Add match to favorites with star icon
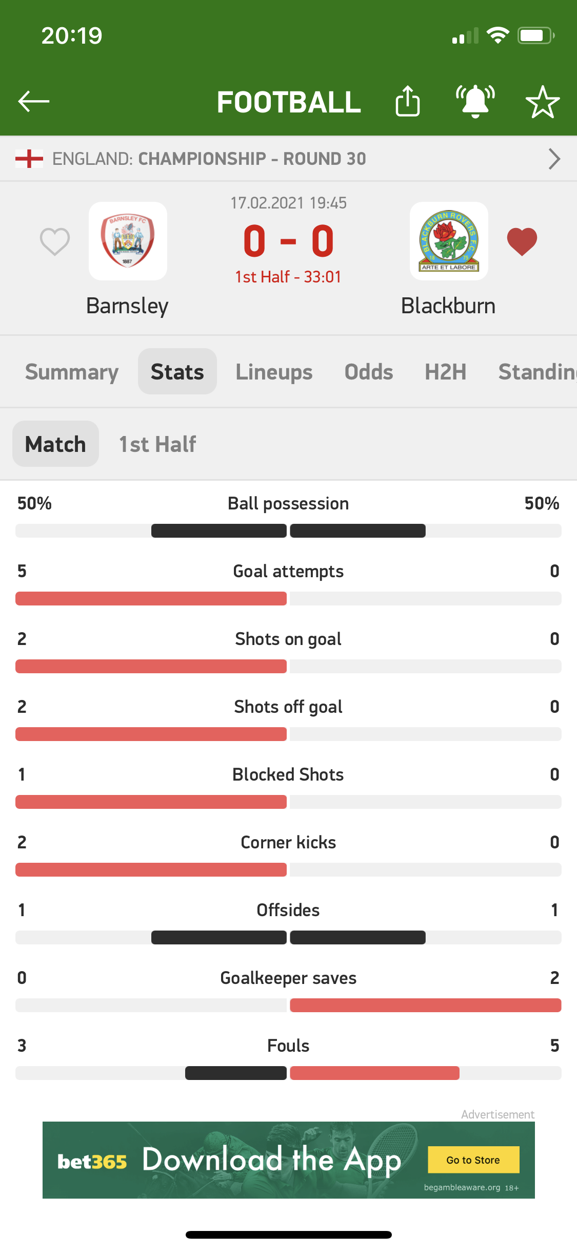 [x=543, y=102]
